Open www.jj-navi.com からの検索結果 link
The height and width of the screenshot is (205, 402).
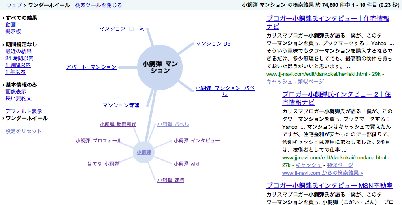[323, 173]
